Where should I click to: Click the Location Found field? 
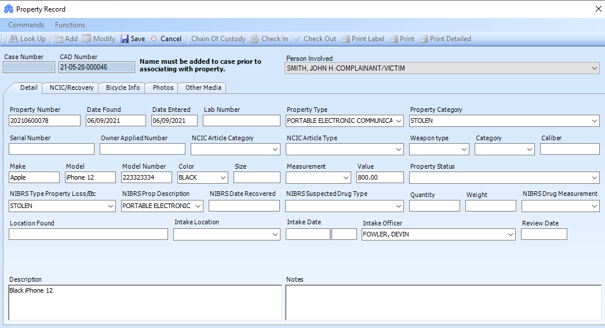tap(88, 234)
